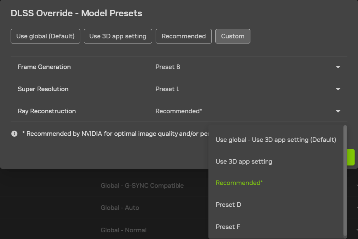Click the Preset B value
358x239 pixels.
pyautogui.click(x=168, y=67)
